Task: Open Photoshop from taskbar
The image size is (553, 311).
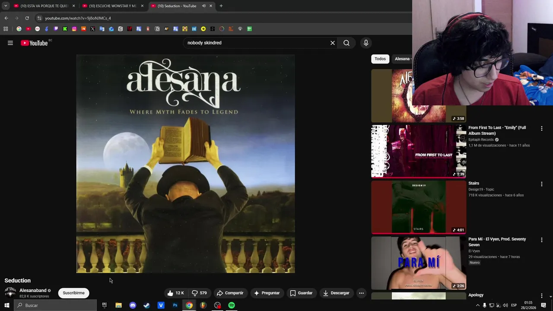Action: 175,305
